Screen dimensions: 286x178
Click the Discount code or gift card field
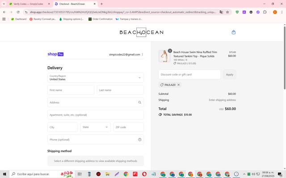point(189,74)
